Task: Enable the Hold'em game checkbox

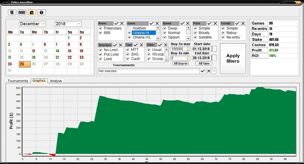Action: pos(129,28)
